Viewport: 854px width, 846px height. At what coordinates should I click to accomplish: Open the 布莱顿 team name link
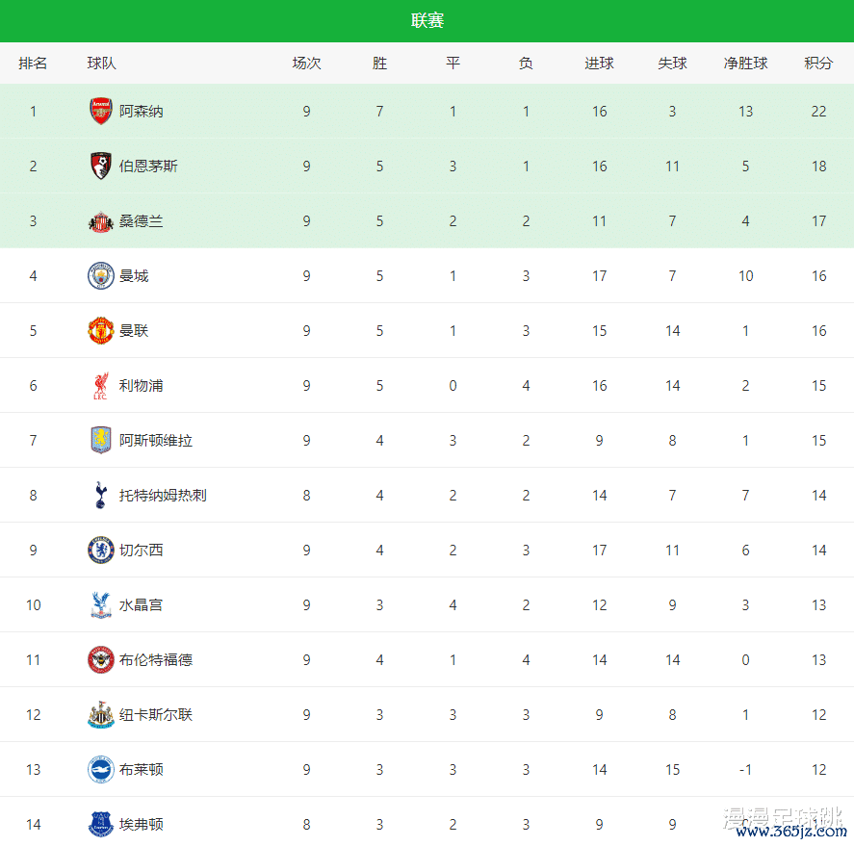(x=141, y=770)
